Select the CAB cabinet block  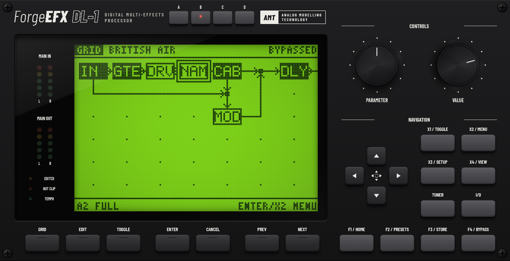point(227,71)
